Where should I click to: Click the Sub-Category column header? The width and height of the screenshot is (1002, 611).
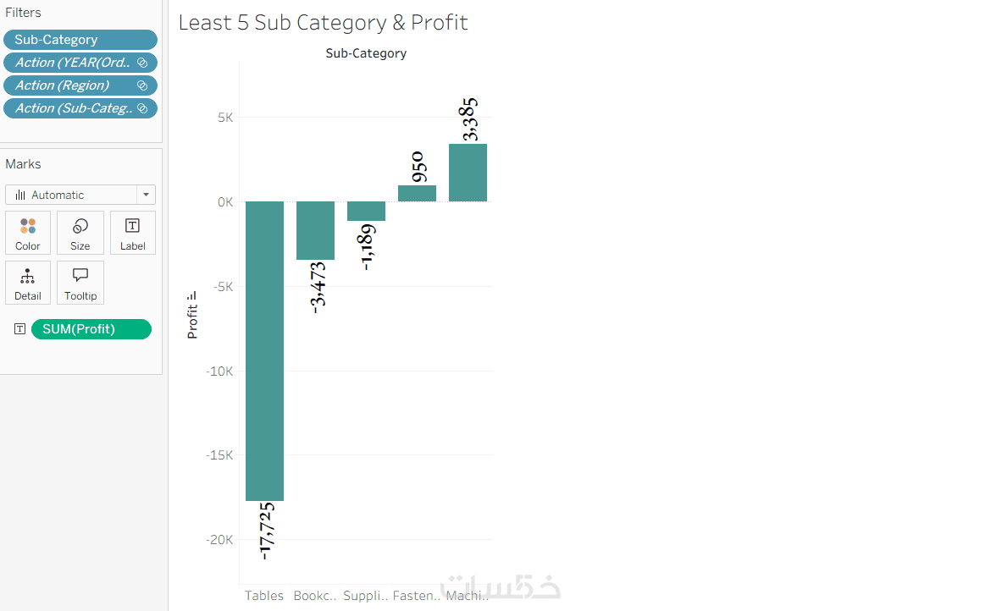click(366, 53)
